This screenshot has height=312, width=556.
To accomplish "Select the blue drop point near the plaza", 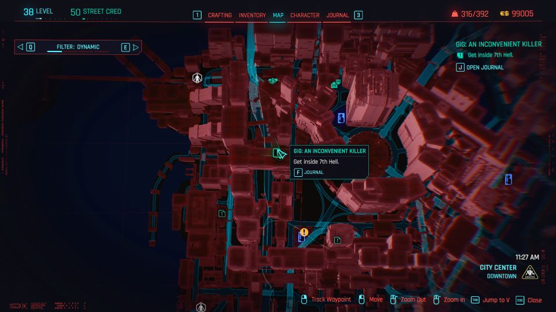I will [x=341, y=117].
